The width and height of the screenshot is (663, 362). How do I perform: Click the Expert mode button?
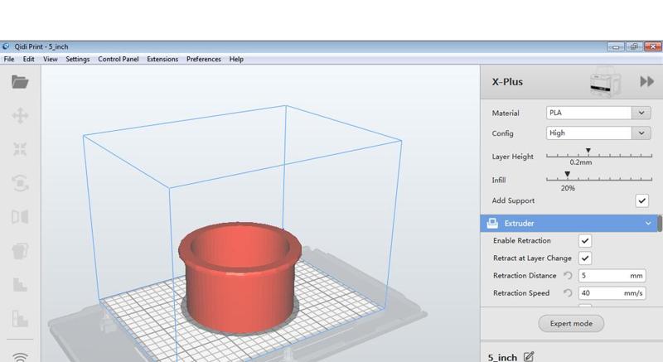point(571,323)
